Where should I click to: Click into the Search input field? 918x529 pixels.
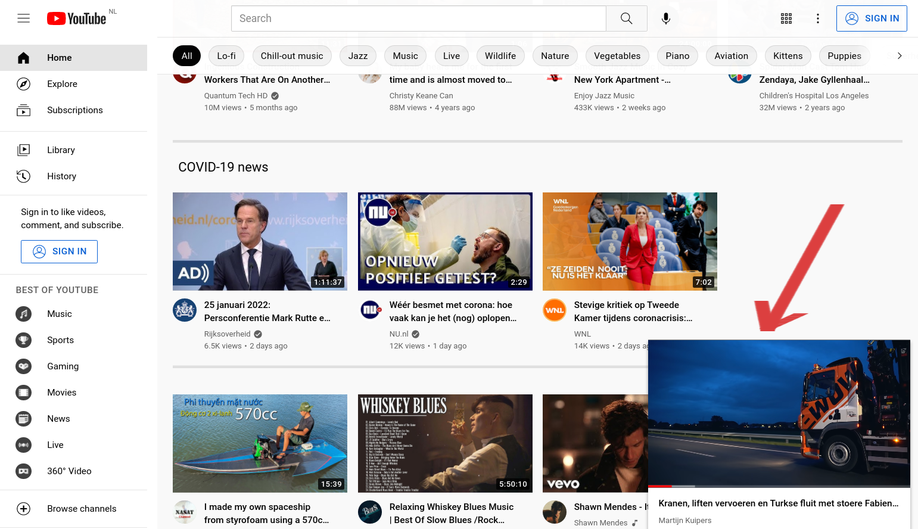tap(418, 18)
